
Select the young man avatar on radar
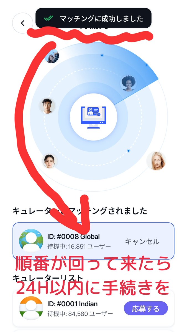[47, 106]
